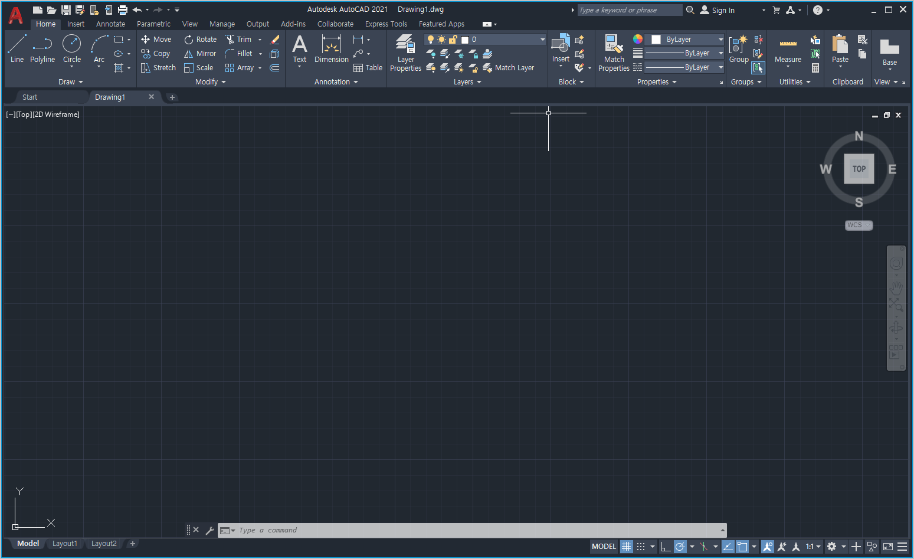
Task: Click Sign In
Action: pos(723,10)
